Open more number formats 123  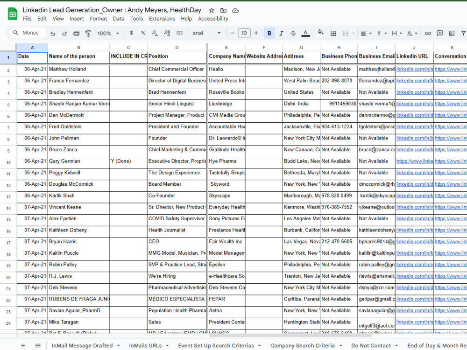(179, 33)
